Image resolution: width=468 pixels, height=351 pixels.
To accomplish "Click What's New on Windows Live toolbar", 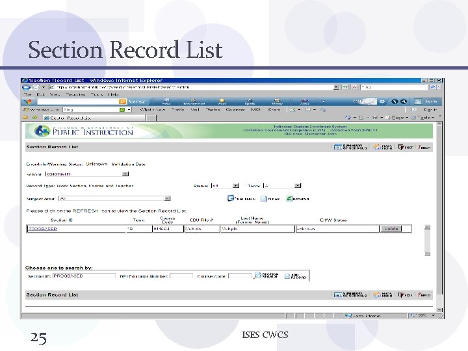I will click(x=153, y=110).
